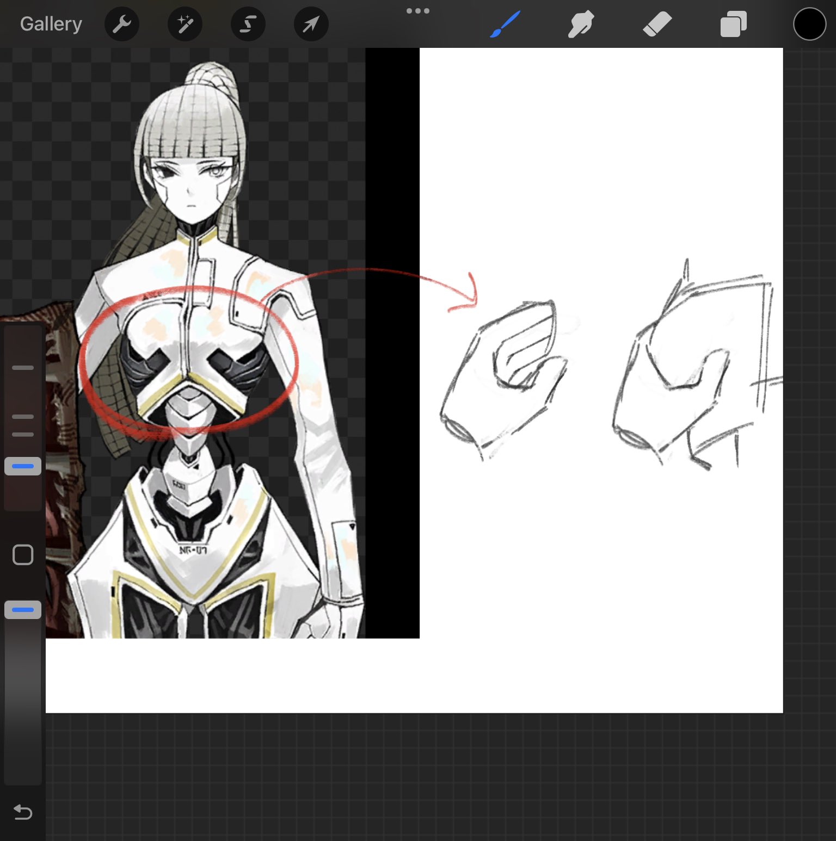Open the Gallery
Image resolution: width=836 pixels, height=841 pixels.
tap(51, 24)
